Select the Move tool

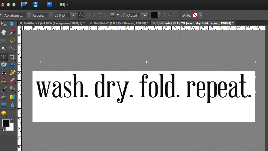click(4, 25)
